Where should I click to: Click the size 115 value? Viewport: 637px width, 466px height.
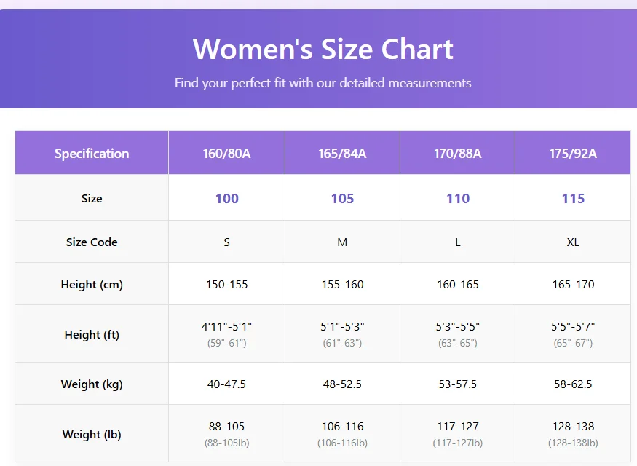(573, 199)
